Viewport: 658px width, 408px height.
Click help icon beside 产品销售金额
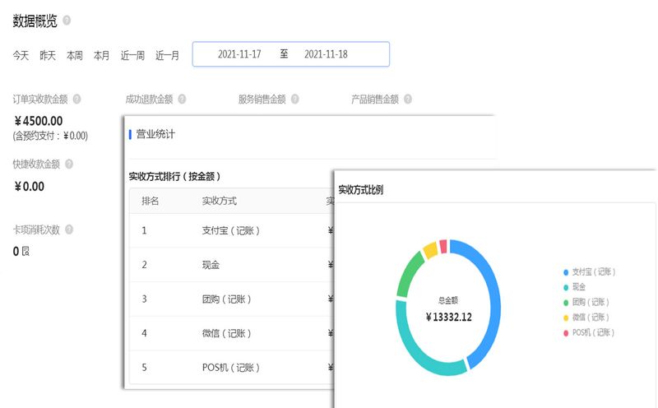pos(408,99)
